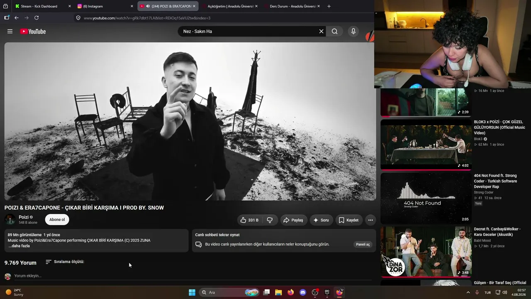Open Task View on the taskbar

(266, 292)
